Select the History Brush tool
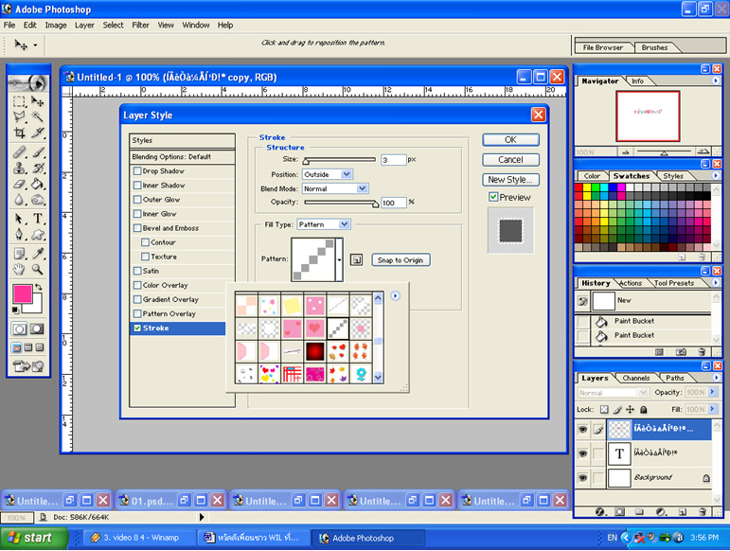This screenshot has height=551, width=730. [x=38, y=168]
